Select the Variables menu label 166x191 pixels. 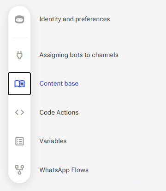[x=53, y=141]
